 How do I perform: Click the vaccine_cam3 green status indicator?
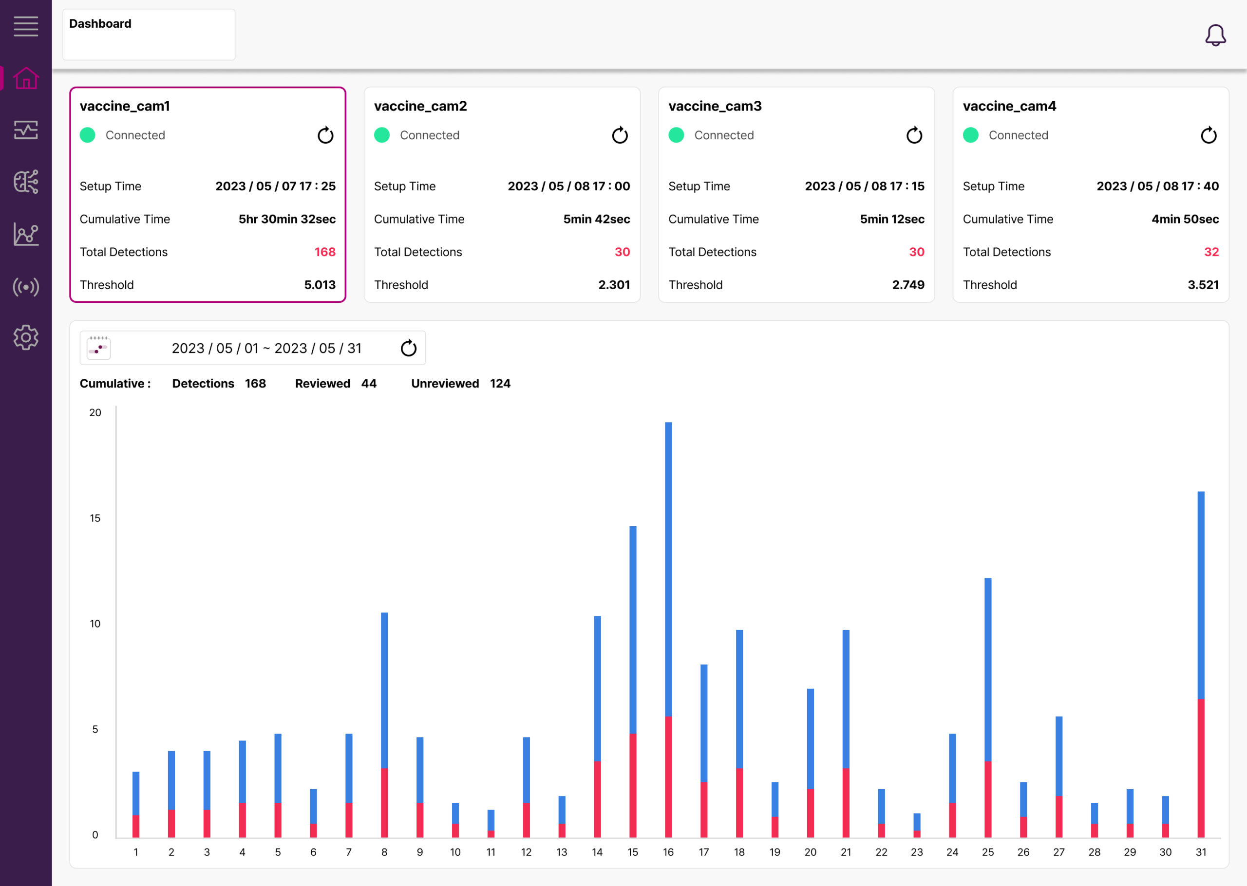click(676, 135)
